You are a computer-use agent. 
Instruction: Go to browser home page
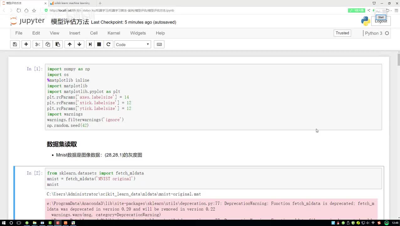(x=26, y=10)
